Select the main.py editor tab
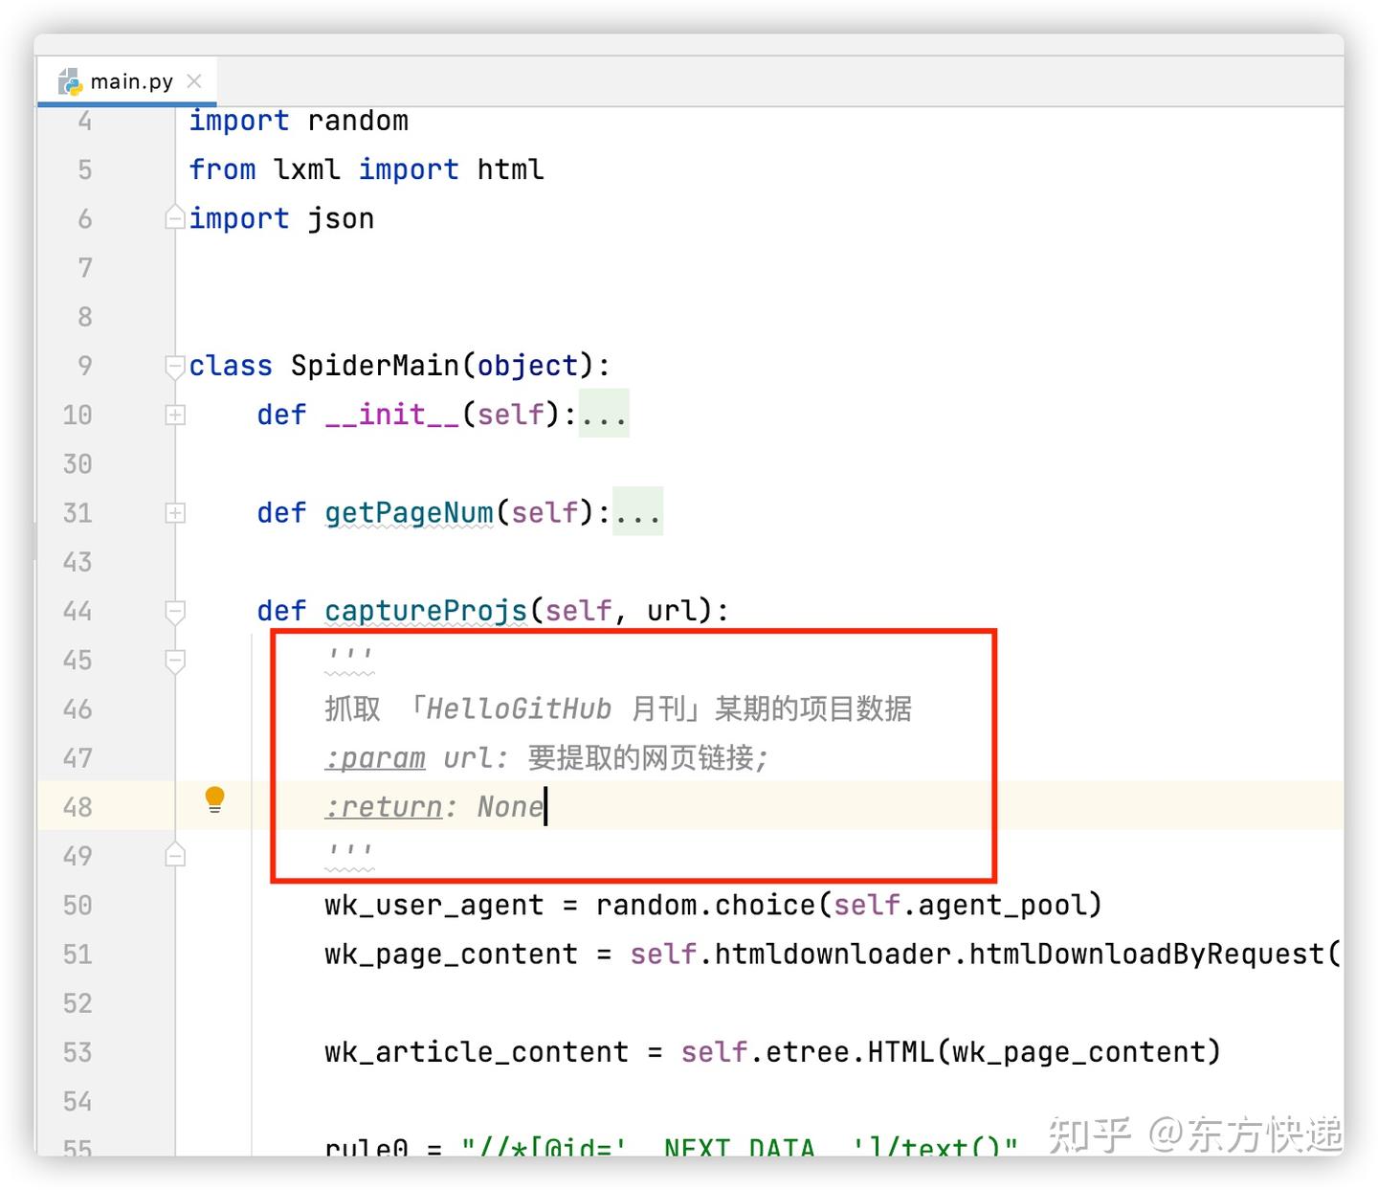 pos(129,81)
